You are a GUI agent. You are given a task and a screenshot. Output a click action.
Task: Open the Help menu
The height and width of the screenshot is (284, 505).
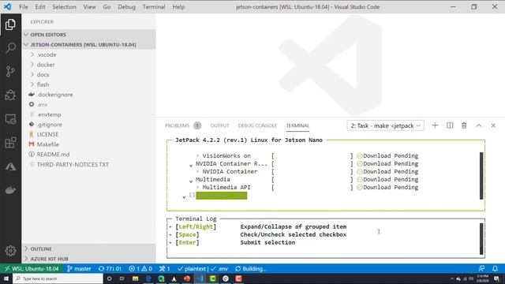tap(178, 7)
